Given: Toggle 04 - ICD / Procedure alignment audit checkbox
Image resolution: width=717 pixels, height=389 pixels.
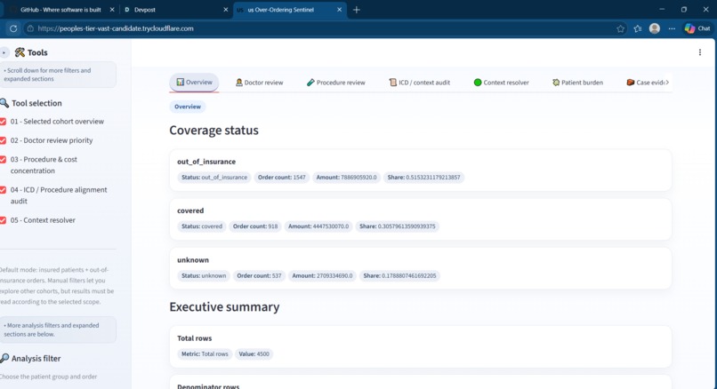Looking at the screenshot, I should [3, 190].
